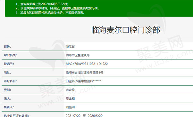Click the value 口腔科 //医学检验科******

pos(83,81)
